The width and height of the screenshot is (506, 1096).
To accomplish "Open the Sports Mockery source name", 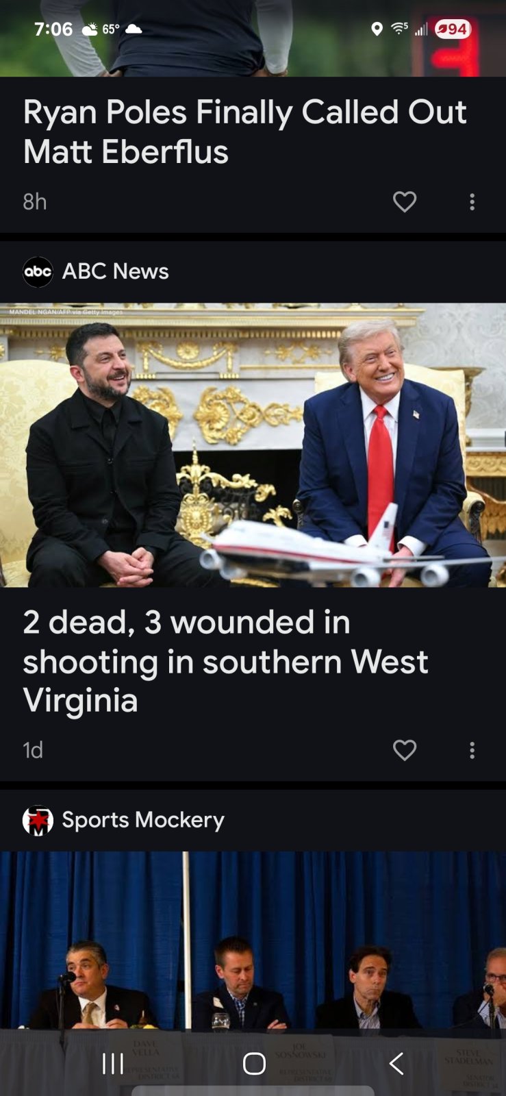I will point(143,820).
